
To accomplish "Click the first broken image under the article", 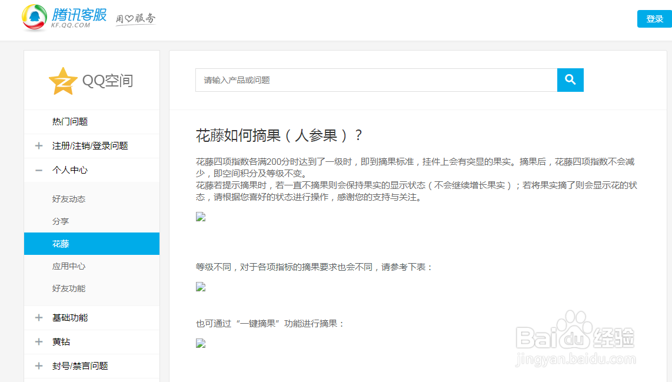I will click(x=201, y=217).
